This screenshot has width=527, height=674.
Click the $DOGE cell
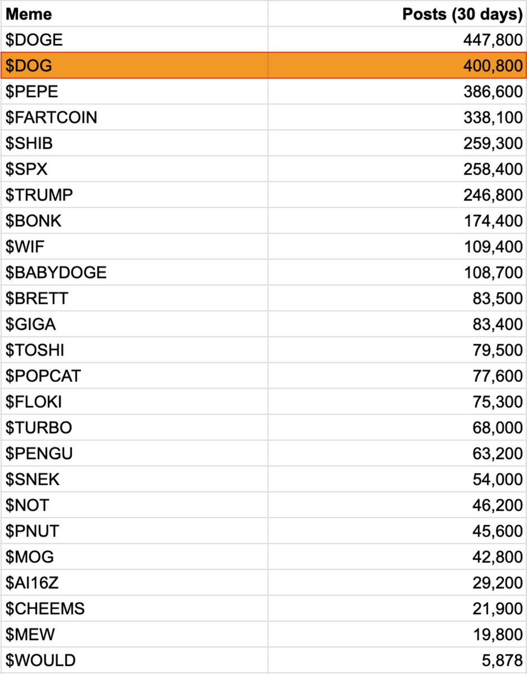tap(135, 39)
